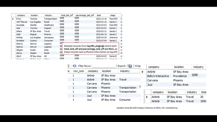Select the row marker arrow beside Bally's table Airbnb row
Image resolution: width=217 pixels, height=122 pixels.
tap(143, 72)
